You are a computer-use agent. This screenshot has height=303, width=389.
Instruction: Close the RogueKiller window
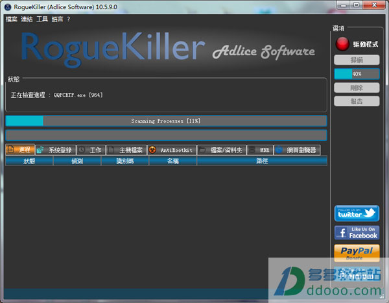coord(374,5)
